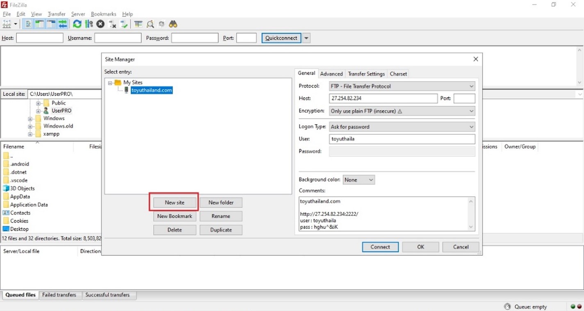Click the Disconnect from server icon
The image size is (584, 311).
click(x=112, y=24)
